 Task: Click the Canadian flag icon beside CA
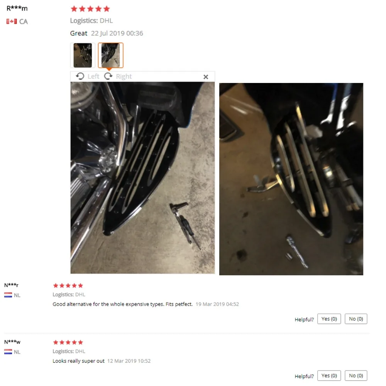[x=12, y=21]
